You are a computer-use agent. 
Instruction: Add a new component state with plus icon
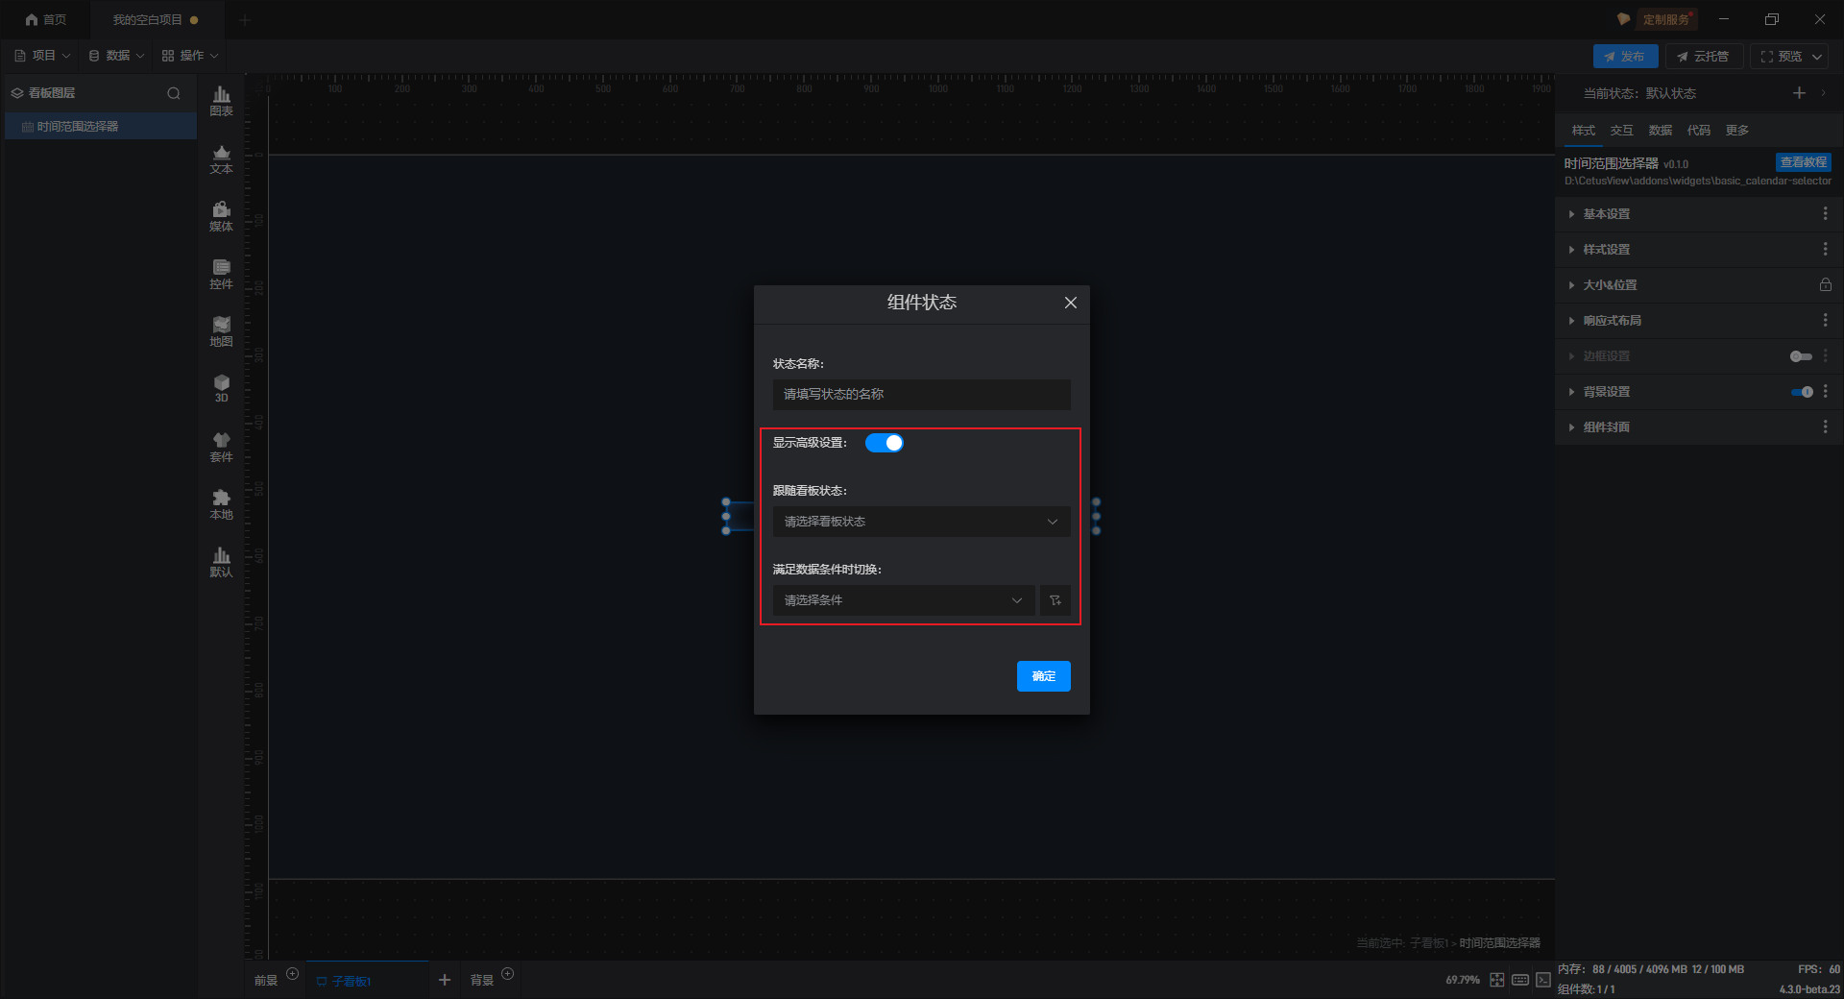click(1799, 93)
